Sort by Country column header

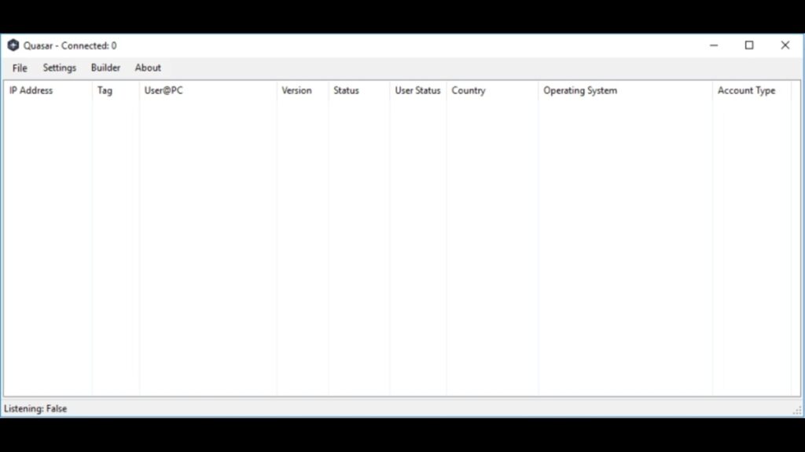point(492,90)
